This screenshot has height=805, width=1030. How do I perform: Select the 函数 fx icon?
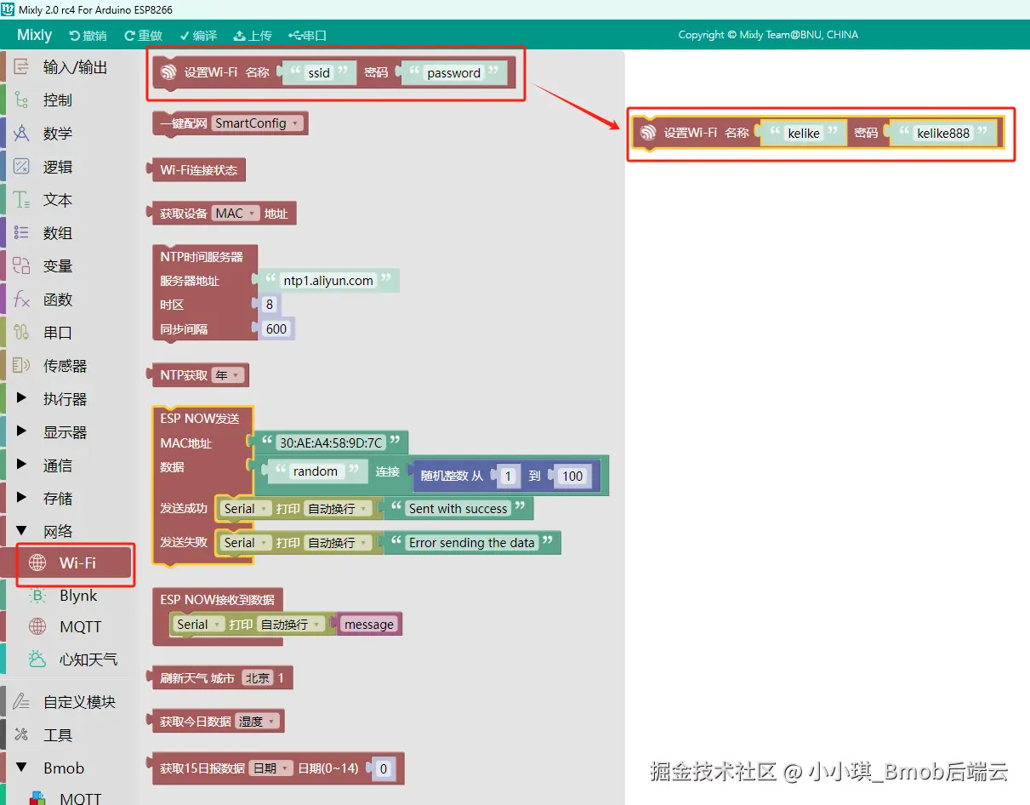22,300
